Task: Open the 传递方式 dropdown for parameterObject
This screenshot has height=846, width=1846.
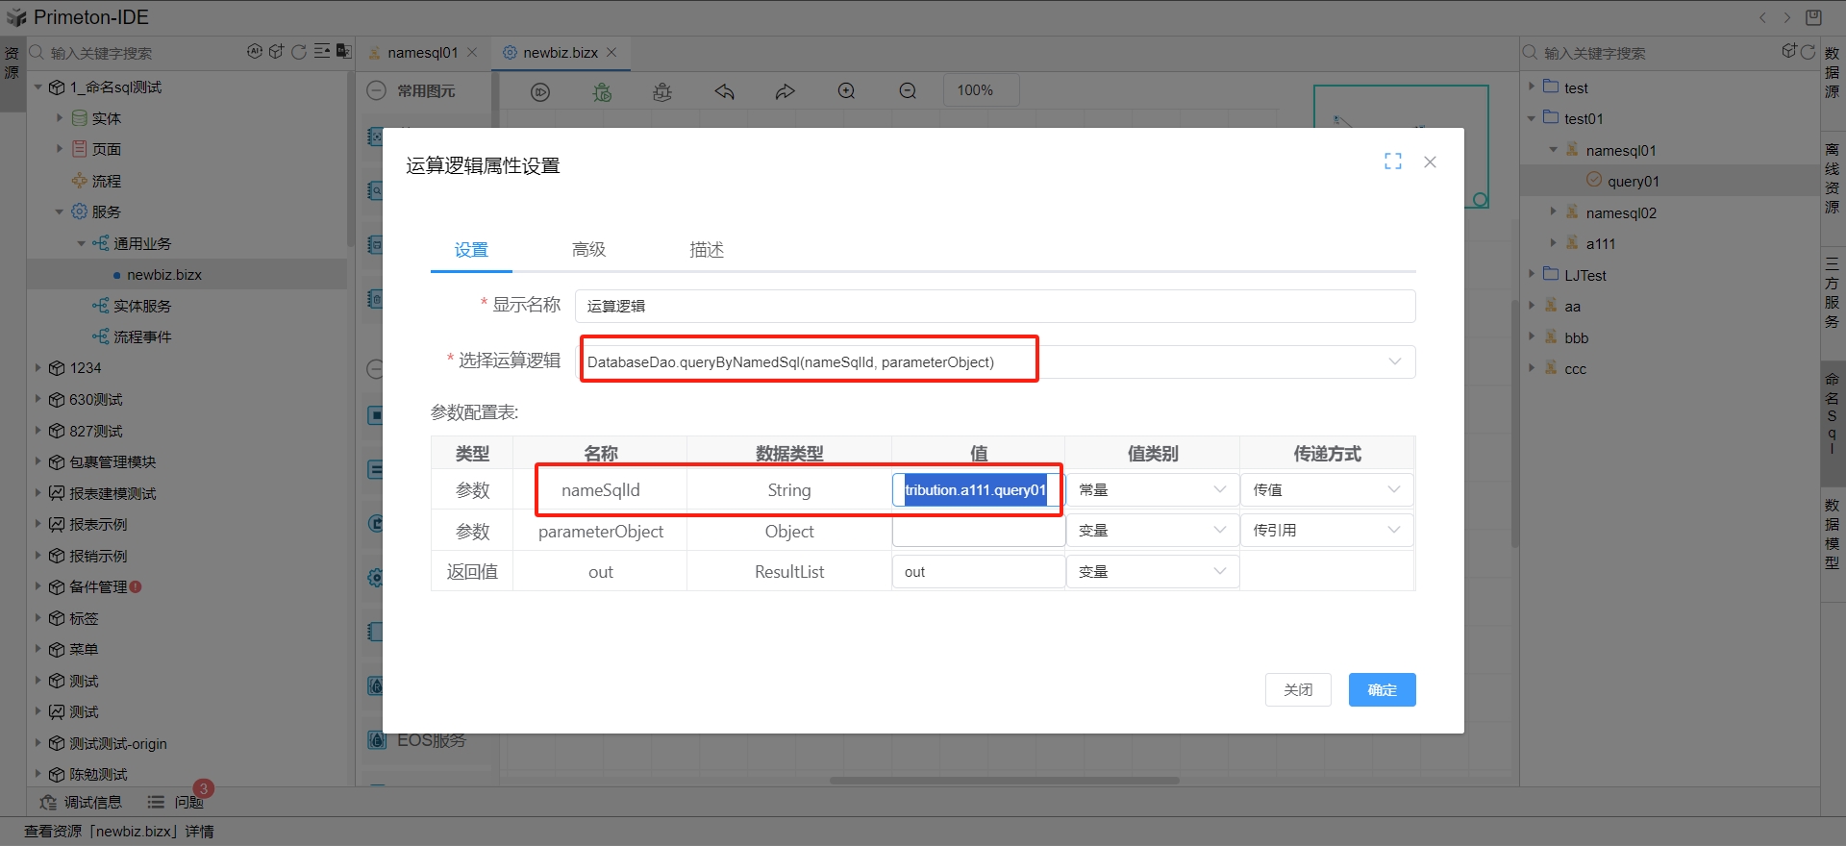Action: coord(1327,531)
